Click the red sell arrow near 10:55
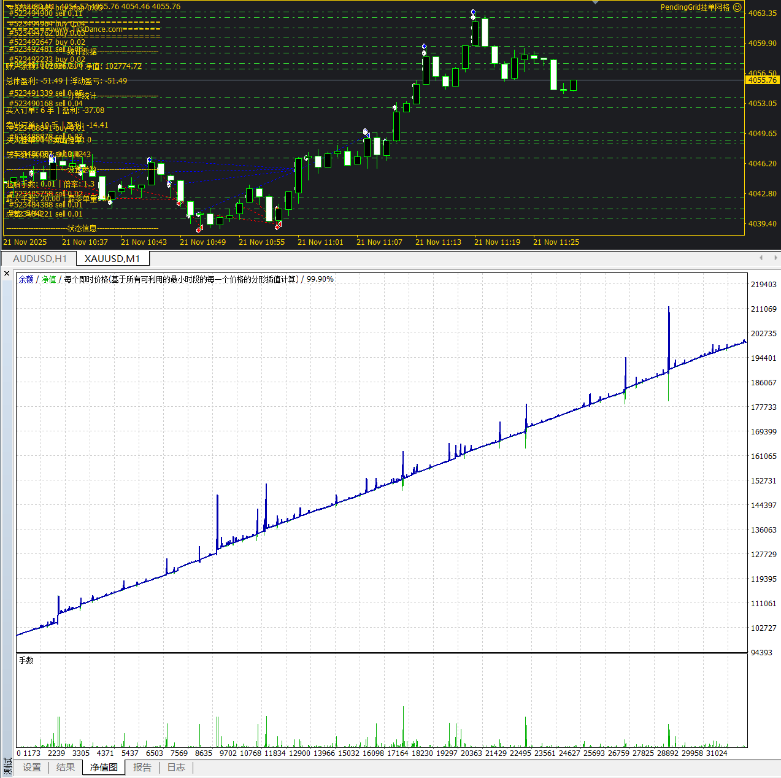Viewport: 781px width, 778px height. (x=278, y=225)
